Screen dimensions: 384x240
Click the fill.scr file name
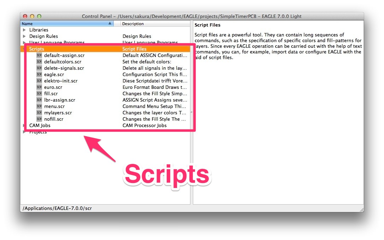point(51,94)
